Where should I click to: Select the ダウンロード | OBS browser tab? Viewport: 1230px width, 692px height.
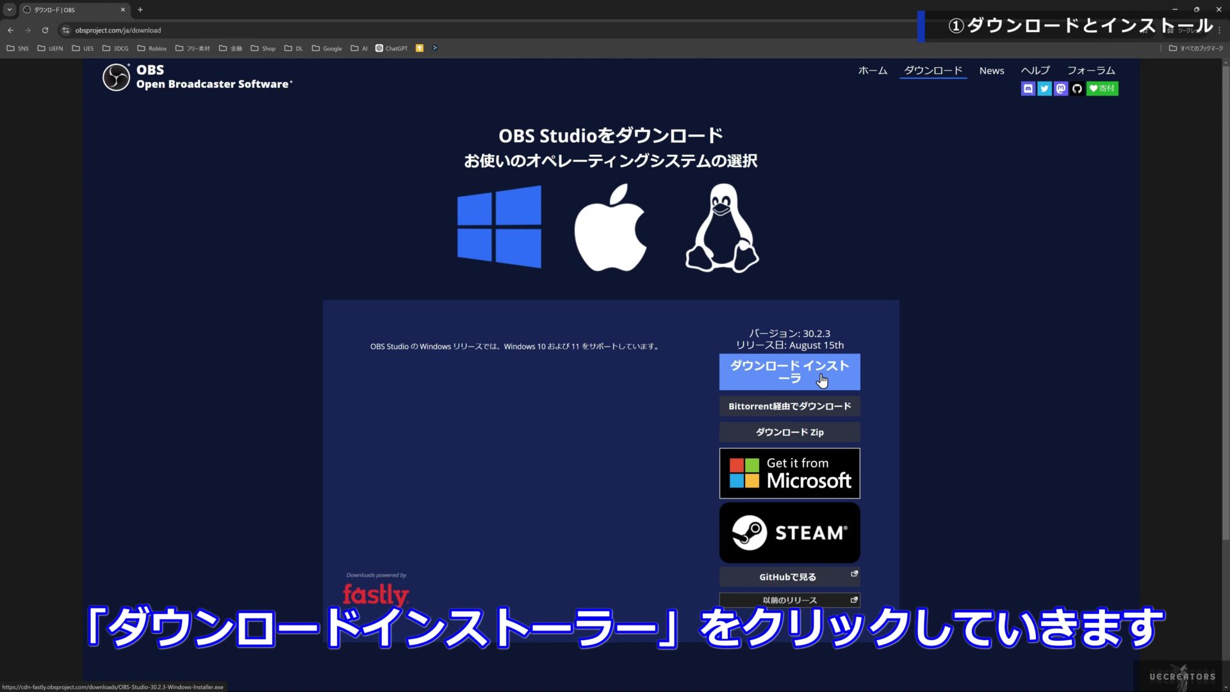[74, 10]
